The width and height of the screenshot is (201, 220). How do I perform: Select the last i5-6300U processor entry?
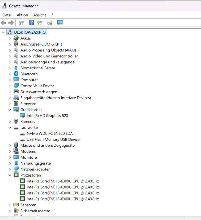pyautogui.click(x=63, y=199)
